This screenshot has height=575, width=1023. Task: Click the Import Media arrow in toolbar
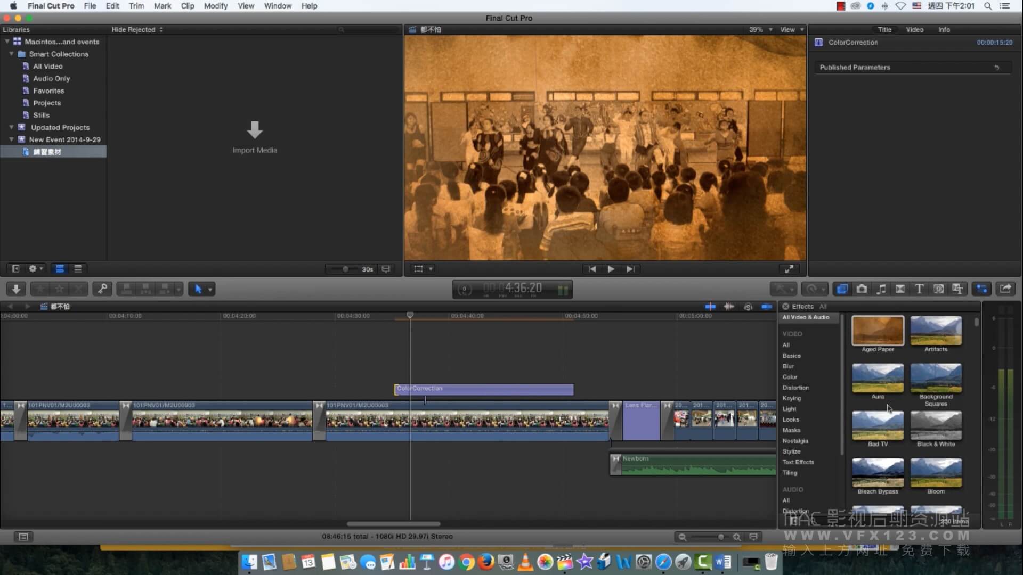[16, 289]
